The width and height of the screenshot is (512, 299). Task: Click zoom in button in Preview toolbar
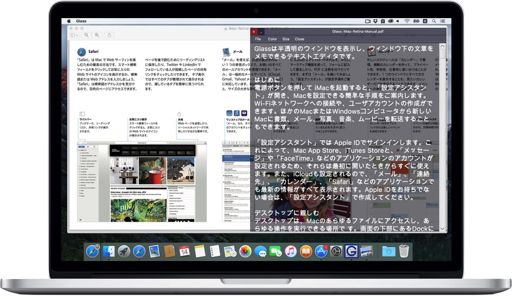point(97,35)
